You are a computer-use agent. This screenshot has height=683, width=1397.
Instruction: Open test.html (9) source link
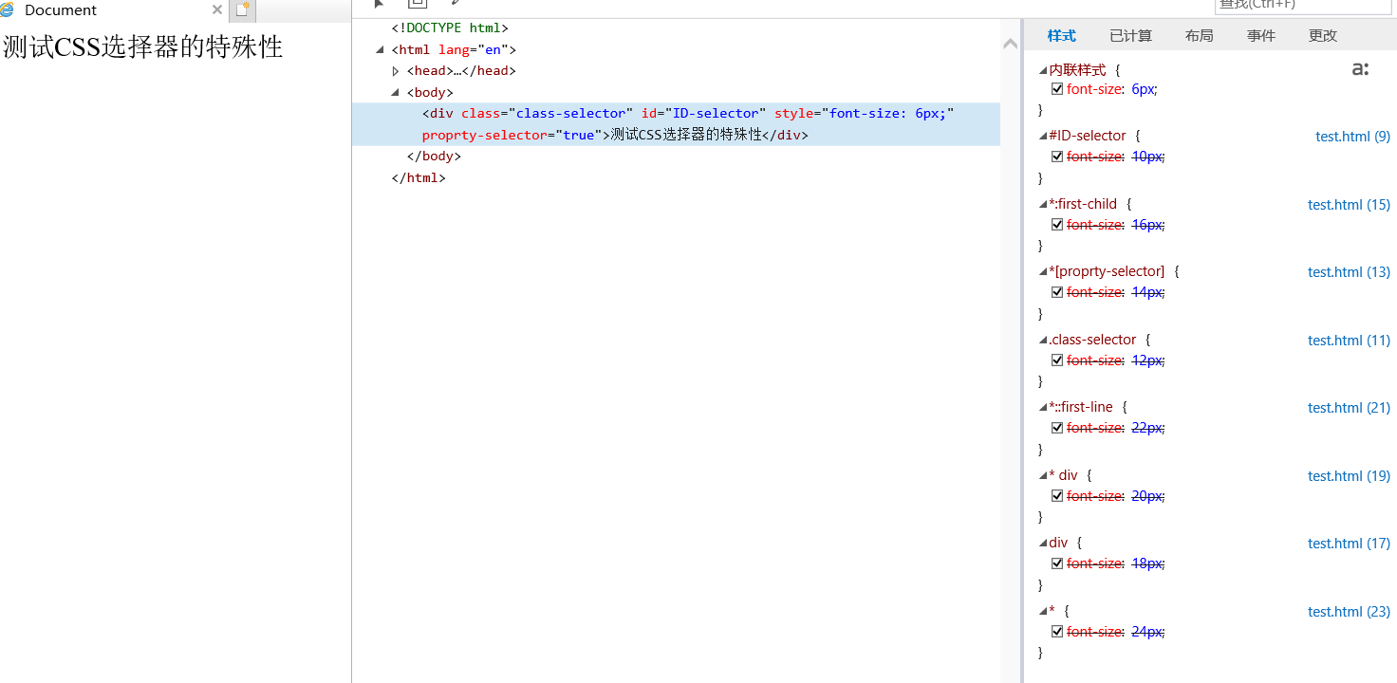coord(1352,136)
